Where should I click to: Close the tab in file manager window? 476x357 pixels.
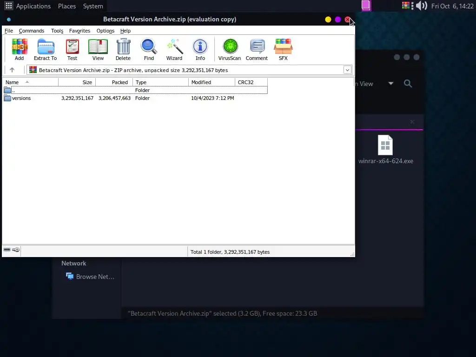[412, 122]
